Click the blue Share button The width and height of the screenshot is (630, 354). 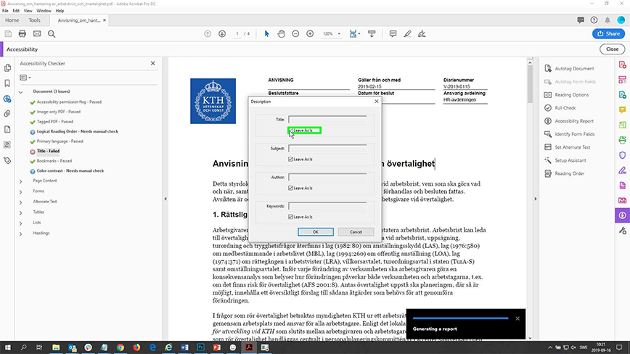tap(607, 33)
